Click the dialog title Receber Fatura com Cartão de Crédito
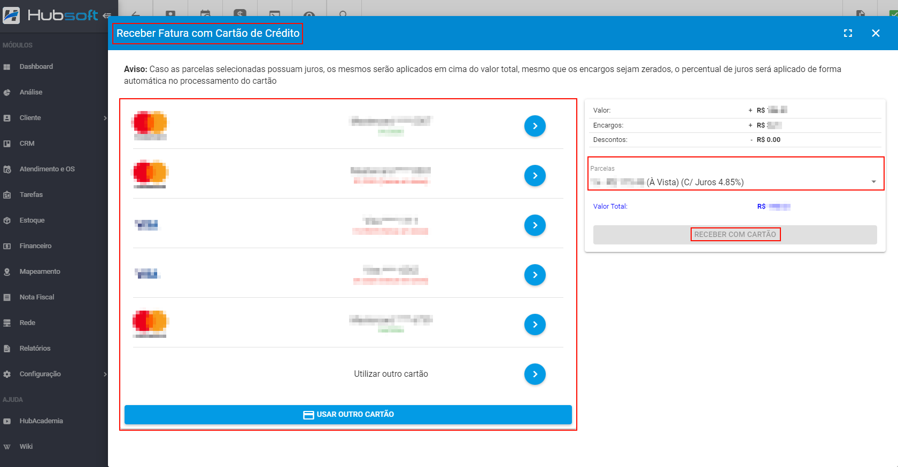 tap(208, 33)
